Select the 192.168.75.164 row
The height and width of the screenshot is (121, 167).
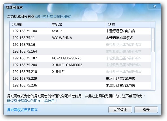[80, 51]
